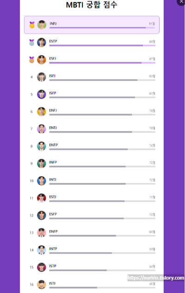185x293 pixels.
Task: Click the ISFP purple avatar
Action: 42,95
